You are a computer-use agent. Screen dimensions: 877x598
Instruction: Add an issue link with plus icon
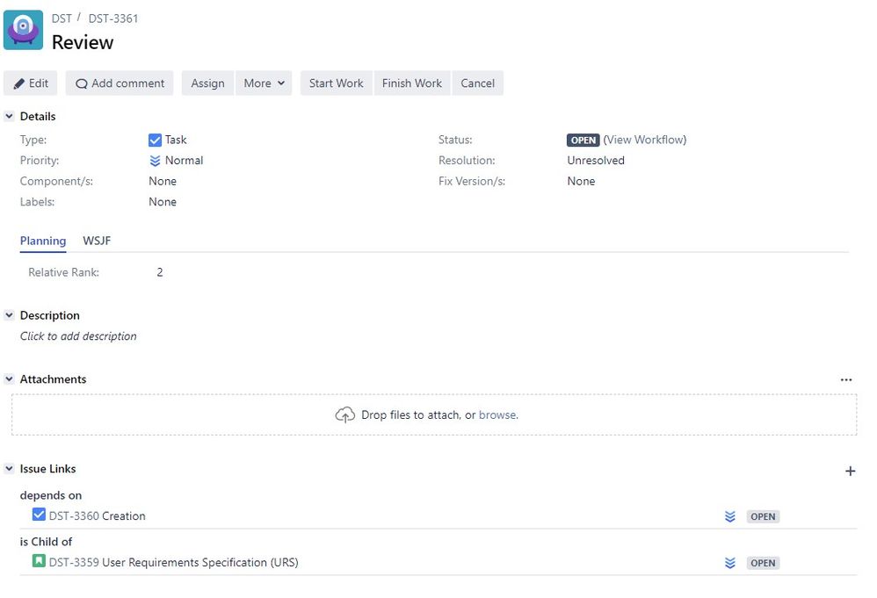(x=850, y=472)
